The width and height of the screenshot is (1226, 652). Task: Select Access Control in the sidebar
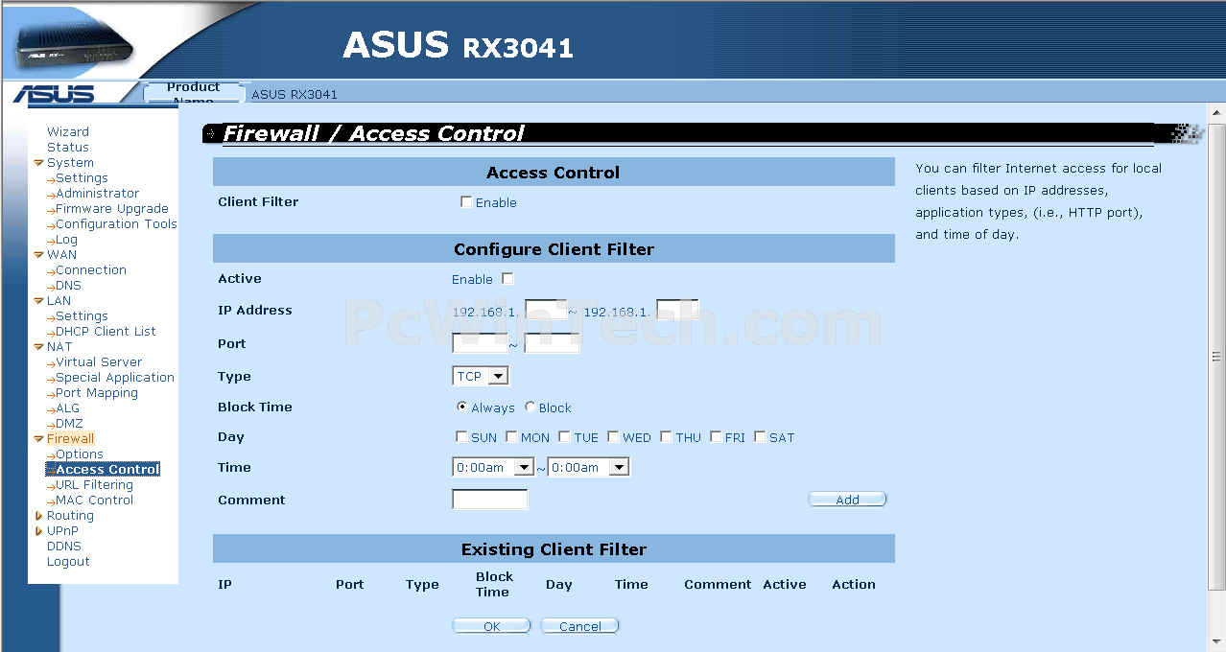[107, 470]
